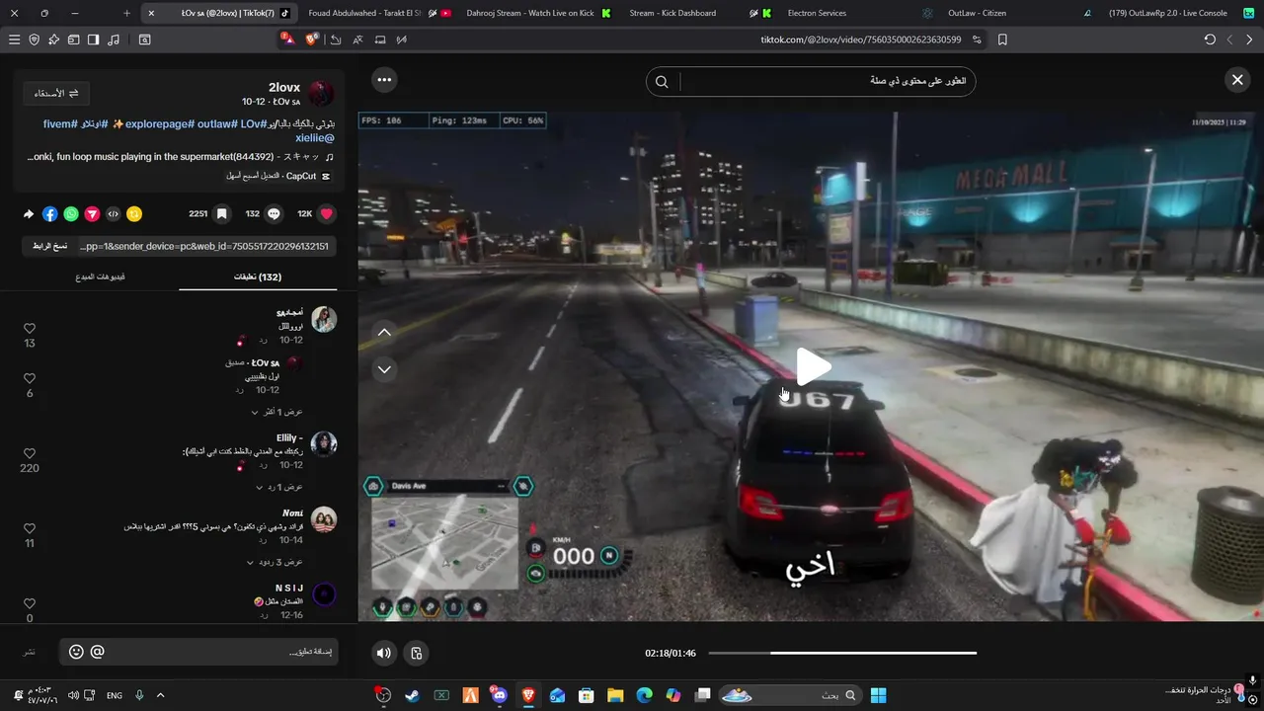
Task: Like the ŁOv sa reply with 6 likes
Action: 30,378
